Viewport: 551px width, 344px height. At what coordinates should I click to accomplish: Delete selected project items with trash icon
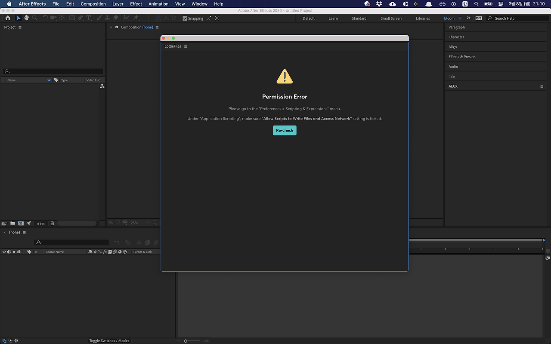point(52,223)
